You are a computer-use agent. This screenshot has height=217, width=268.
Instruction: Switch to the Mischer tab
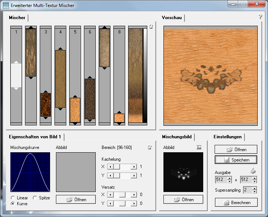pos(17,18)
